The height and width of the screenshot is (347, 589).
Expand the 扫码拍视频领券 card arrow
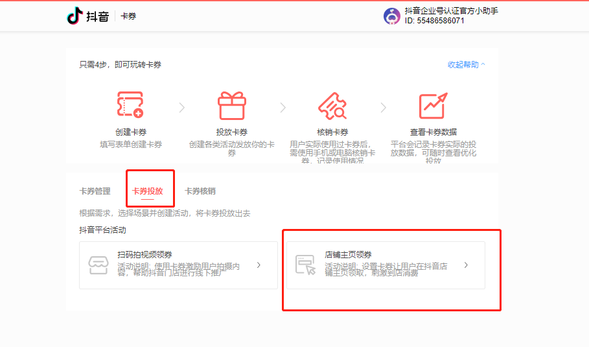pyautogui.click(x=259, y=265)
